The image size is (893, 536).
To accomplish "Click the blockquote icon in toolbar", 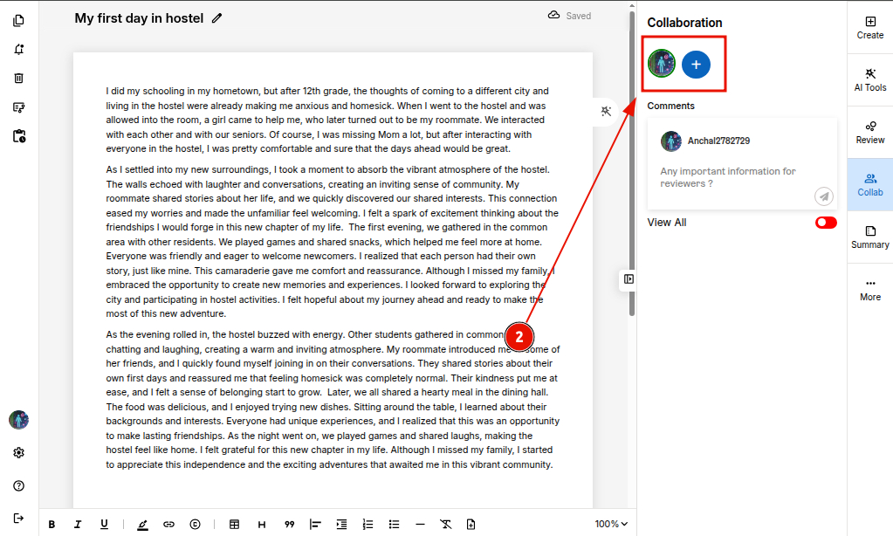I will pyautogui.click(x=289, y=525).
